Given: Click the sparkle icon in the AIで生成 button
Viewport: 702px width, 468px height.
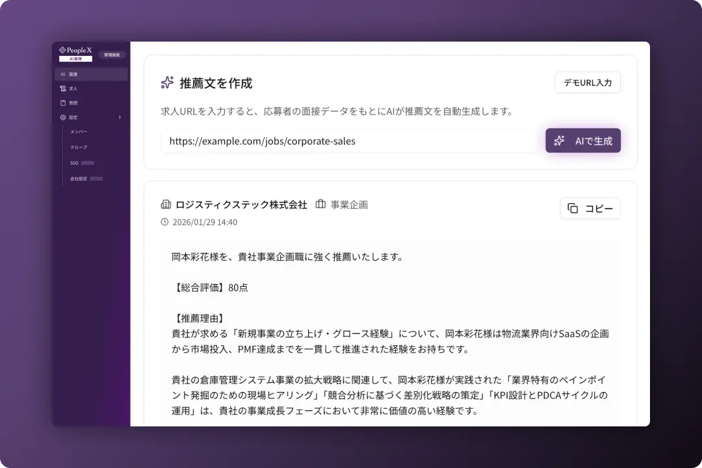Looking at the screenshot, I should [x=559, y=140].
